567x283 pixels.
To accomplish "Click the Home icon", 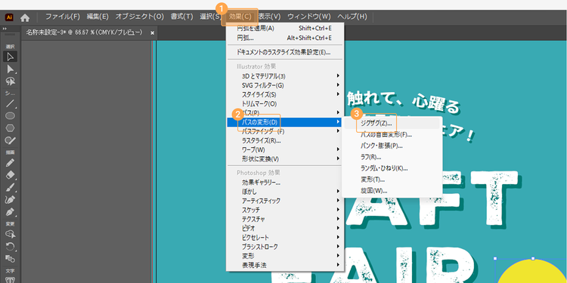I will click(25, 17).
